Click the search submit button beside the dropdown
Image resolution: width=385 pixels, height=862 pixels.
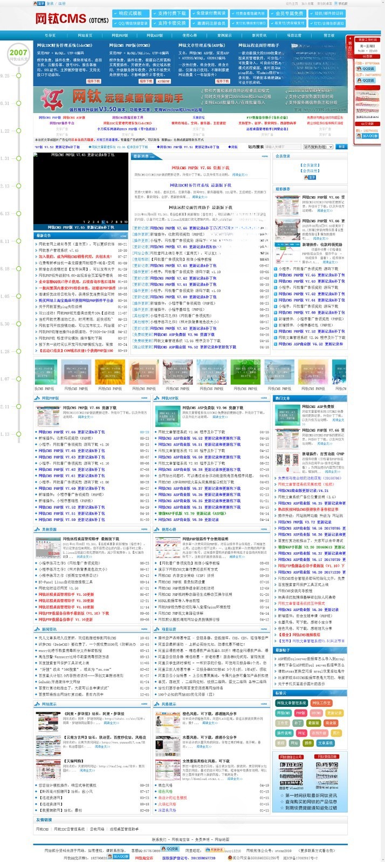[341, 147]
